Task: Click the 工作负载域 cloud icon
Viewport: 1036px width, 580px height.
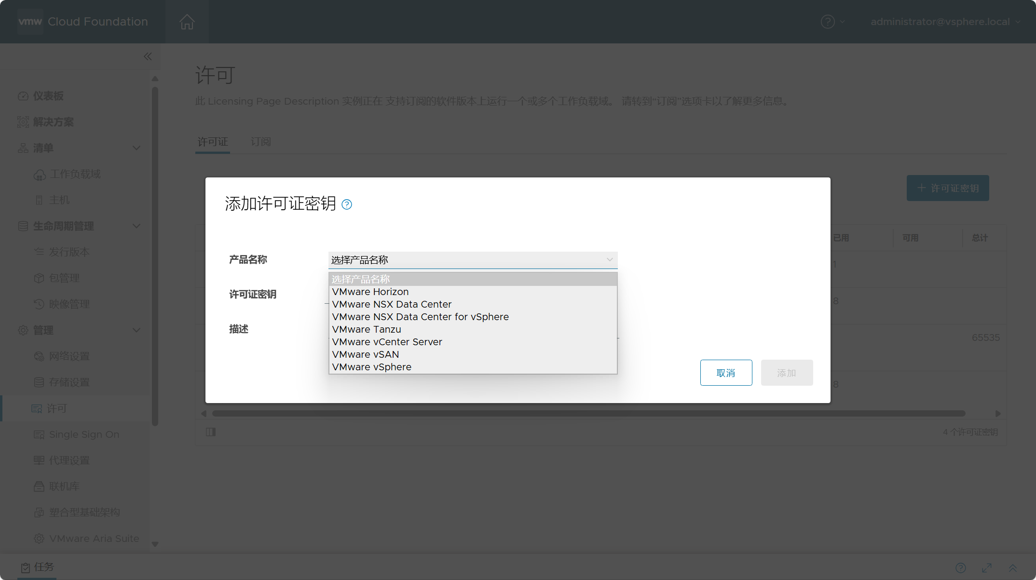Action: coord(39,175)
